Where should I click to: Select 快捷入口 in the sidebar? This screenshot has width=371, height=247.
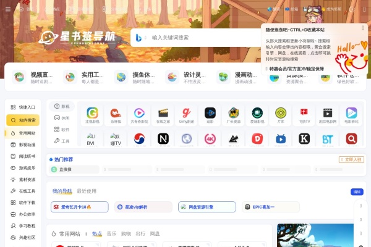pyautogui.click(x=23, y=107)
